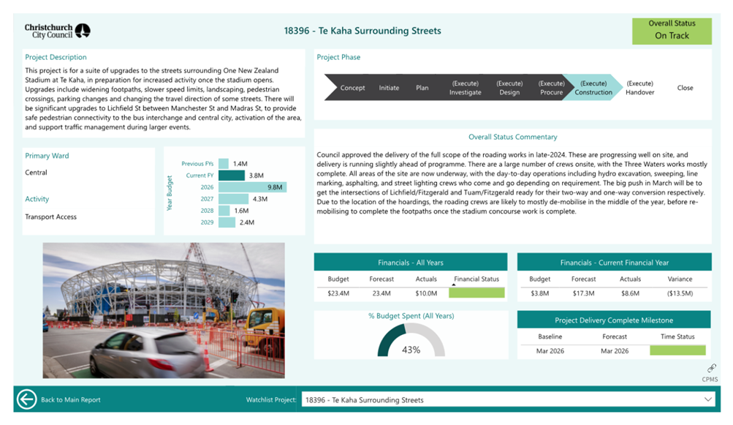Click the Baseline Mar 2026 cell
The width and height of the screenshot is (733, 425).
(x=550, y=351)
